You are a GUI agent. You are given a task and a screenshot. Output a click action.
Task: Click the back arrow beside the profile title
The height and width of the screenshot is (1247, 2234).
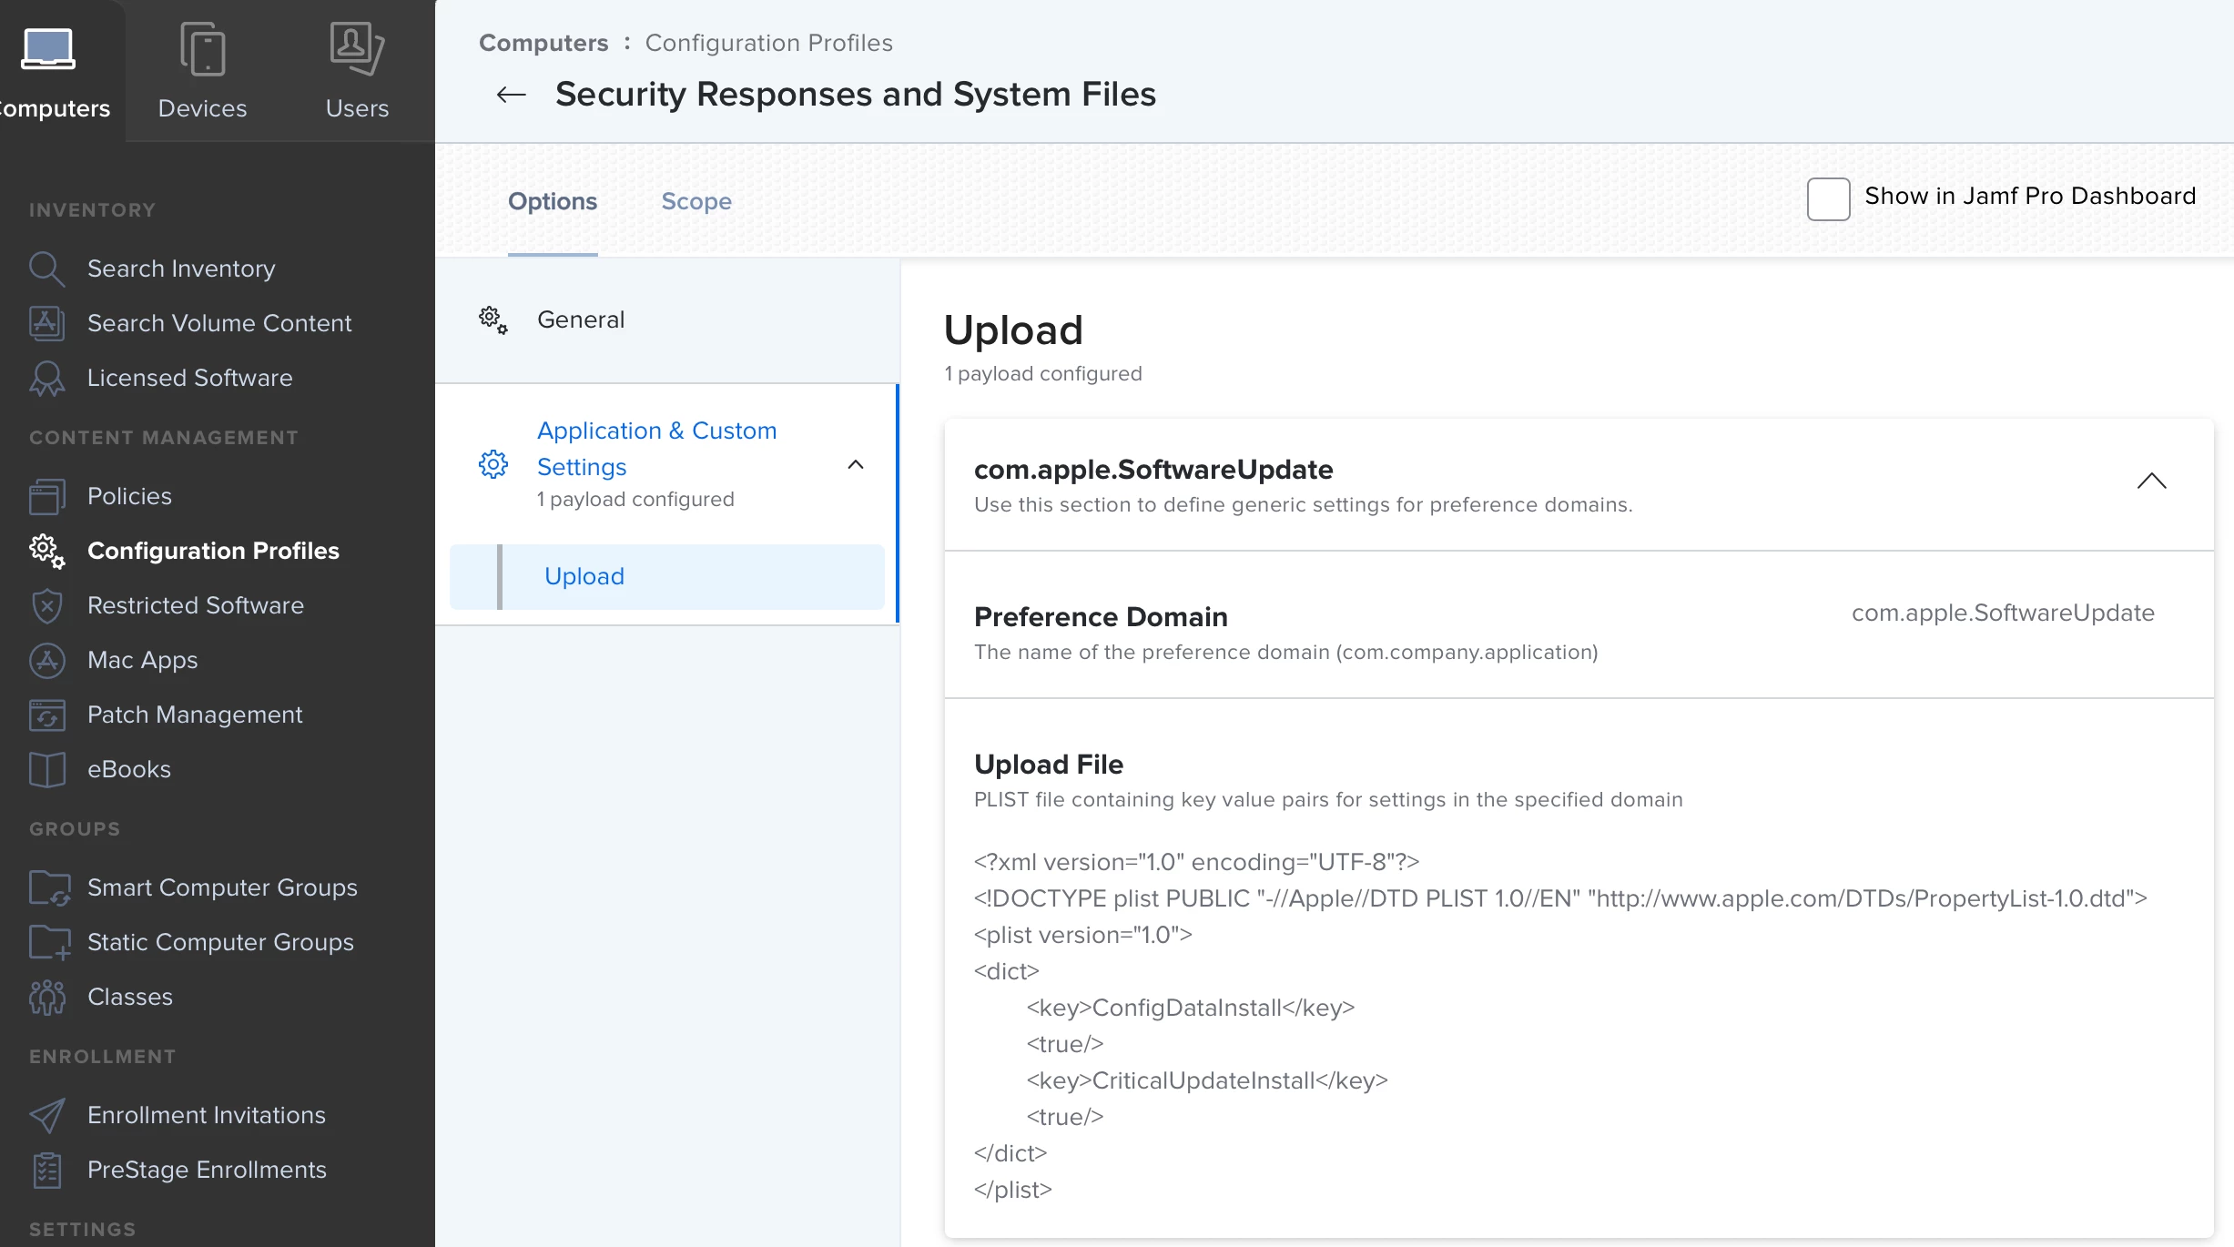click(512, 95)
